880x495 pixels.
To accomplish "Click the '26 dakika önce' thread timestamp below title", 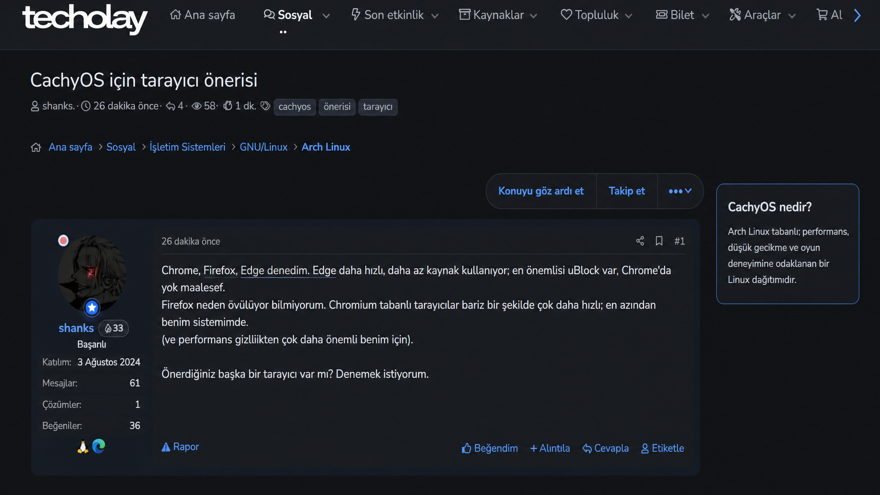I will (x=126, y=106).
